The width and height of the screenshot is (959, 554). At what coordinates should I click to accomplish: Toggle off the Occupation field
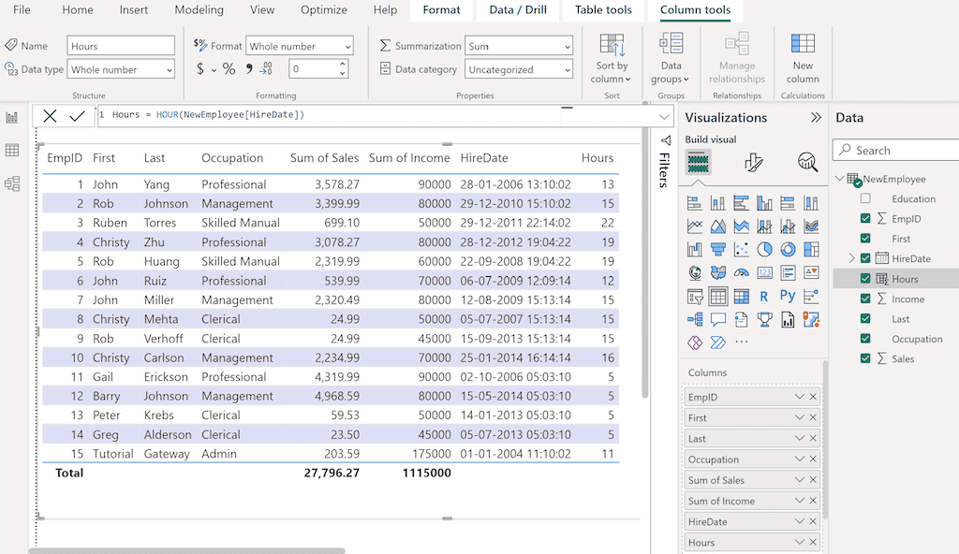(864, 339)
